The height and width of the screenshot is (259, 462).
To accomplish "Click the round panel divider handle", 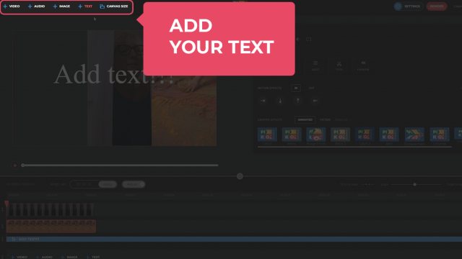I will click(240, 176).
